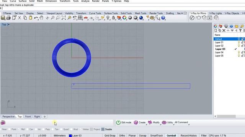Switch to the Solid Tools tab
The width and height of the screenshot is (245, 137).
[x=126, y=13]
